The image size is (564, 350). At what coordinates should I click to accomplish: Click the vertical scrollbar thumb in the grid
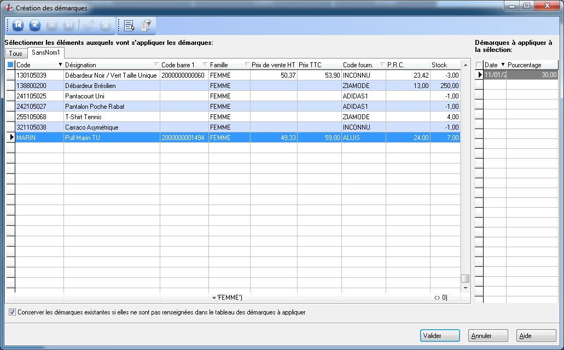(465, 278)
